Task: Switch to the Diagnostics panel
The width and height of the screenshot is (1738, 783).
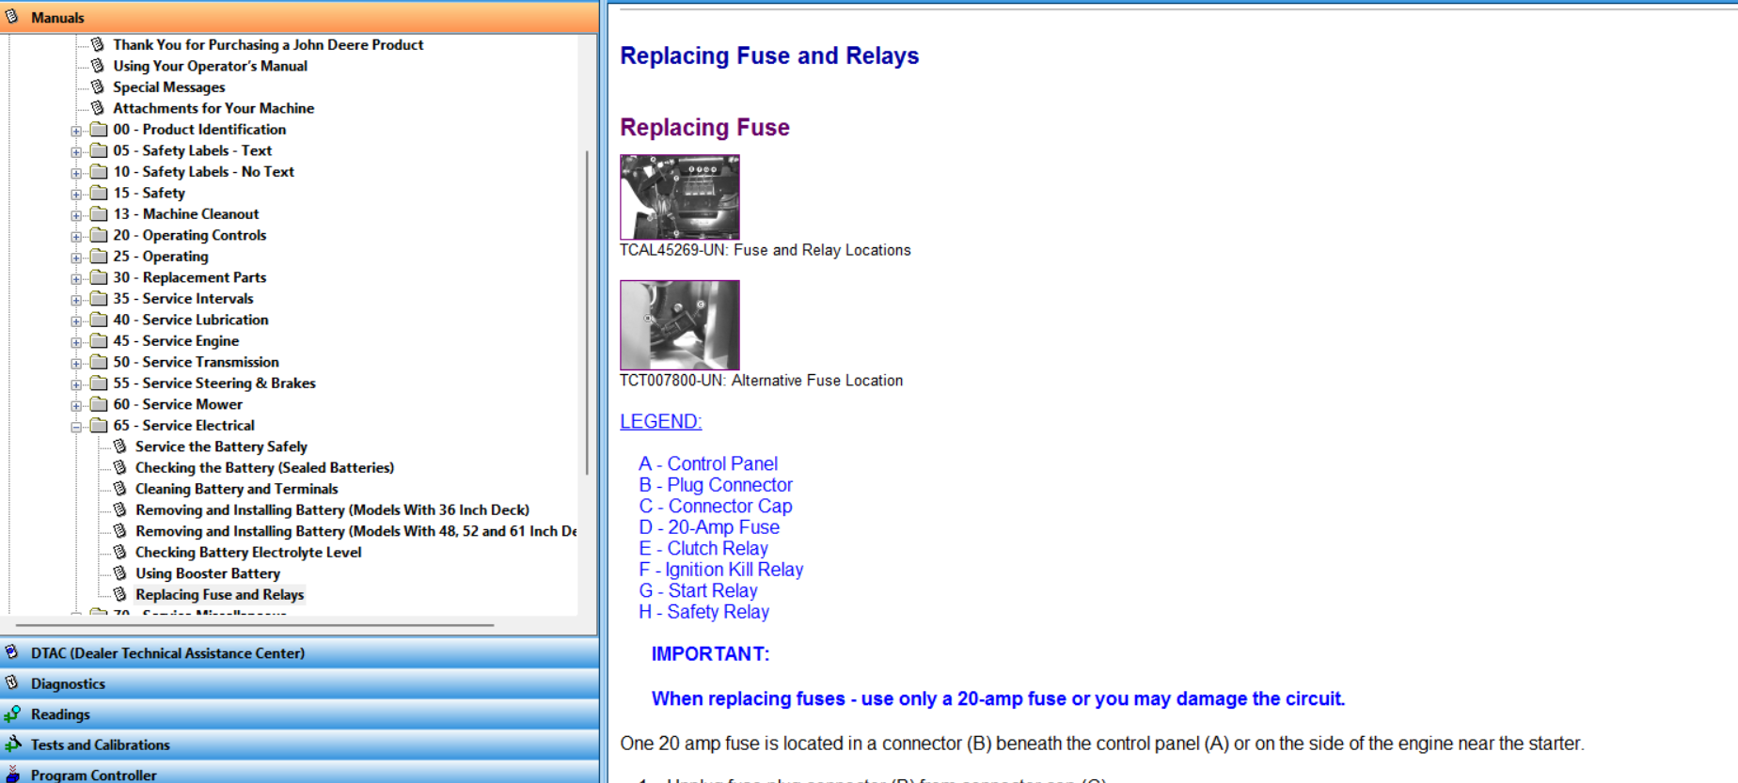Action: tap(299, 683)
